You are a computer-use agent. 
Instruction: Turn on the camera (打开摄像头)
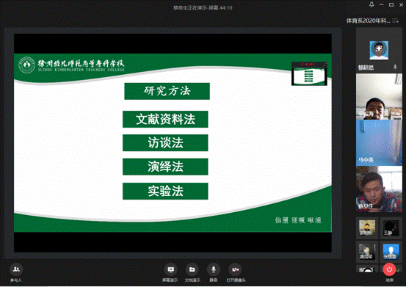[235, 269]
